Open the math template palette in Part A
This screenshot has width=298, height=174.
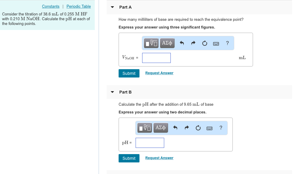pyautogui.click(x=151, y=43)
